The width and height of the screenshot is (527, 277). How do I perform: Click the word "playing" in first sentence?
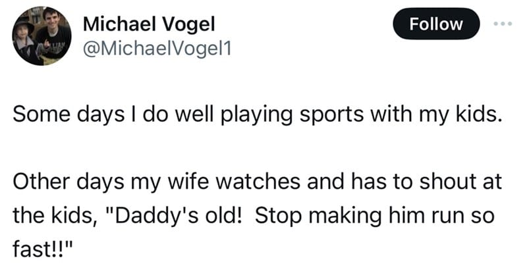[256, 115]
